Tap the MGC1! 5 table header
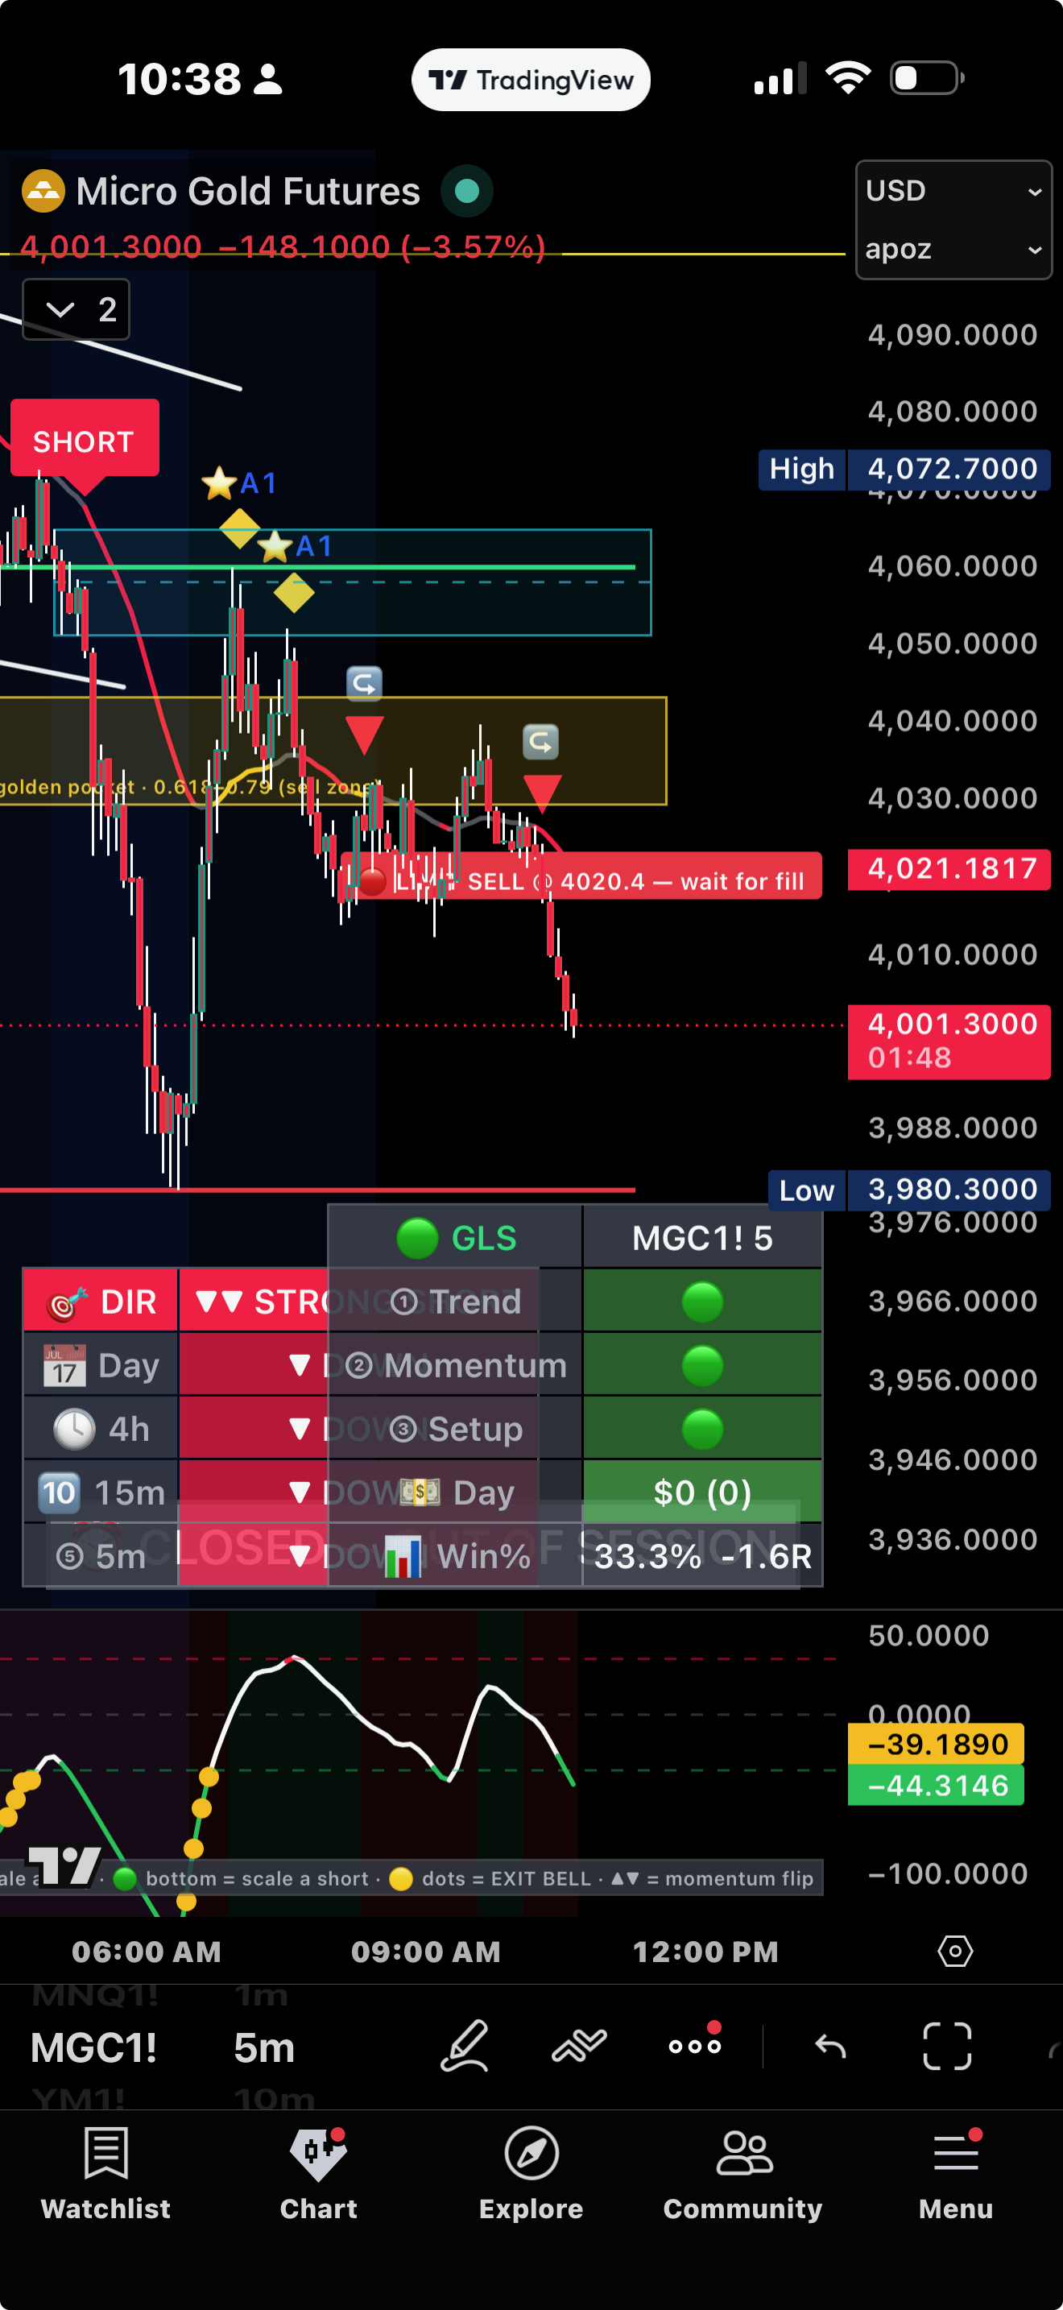 pos(703,1239)
